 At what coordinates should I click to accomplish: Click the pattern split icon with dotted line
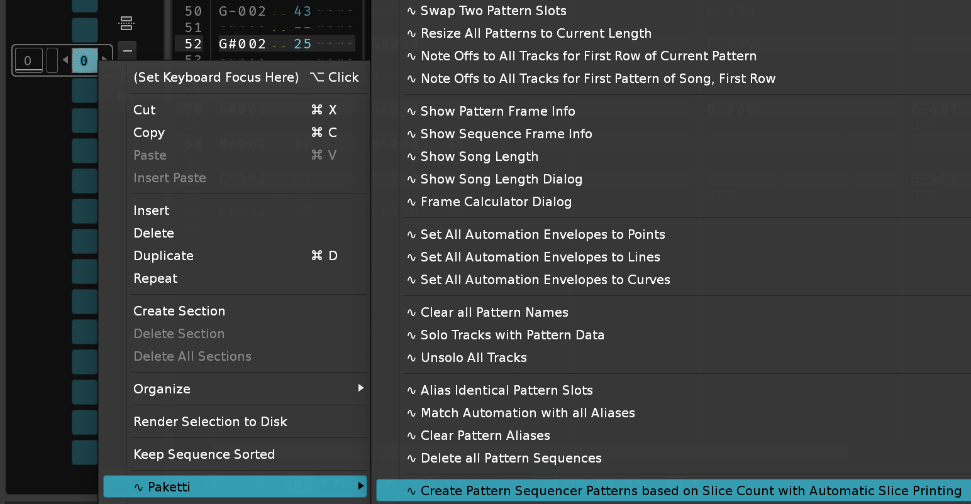126,23
